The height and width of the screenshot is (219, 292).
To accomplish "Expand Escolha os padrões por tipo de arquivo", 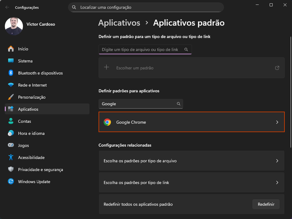I will click(277, 161).
